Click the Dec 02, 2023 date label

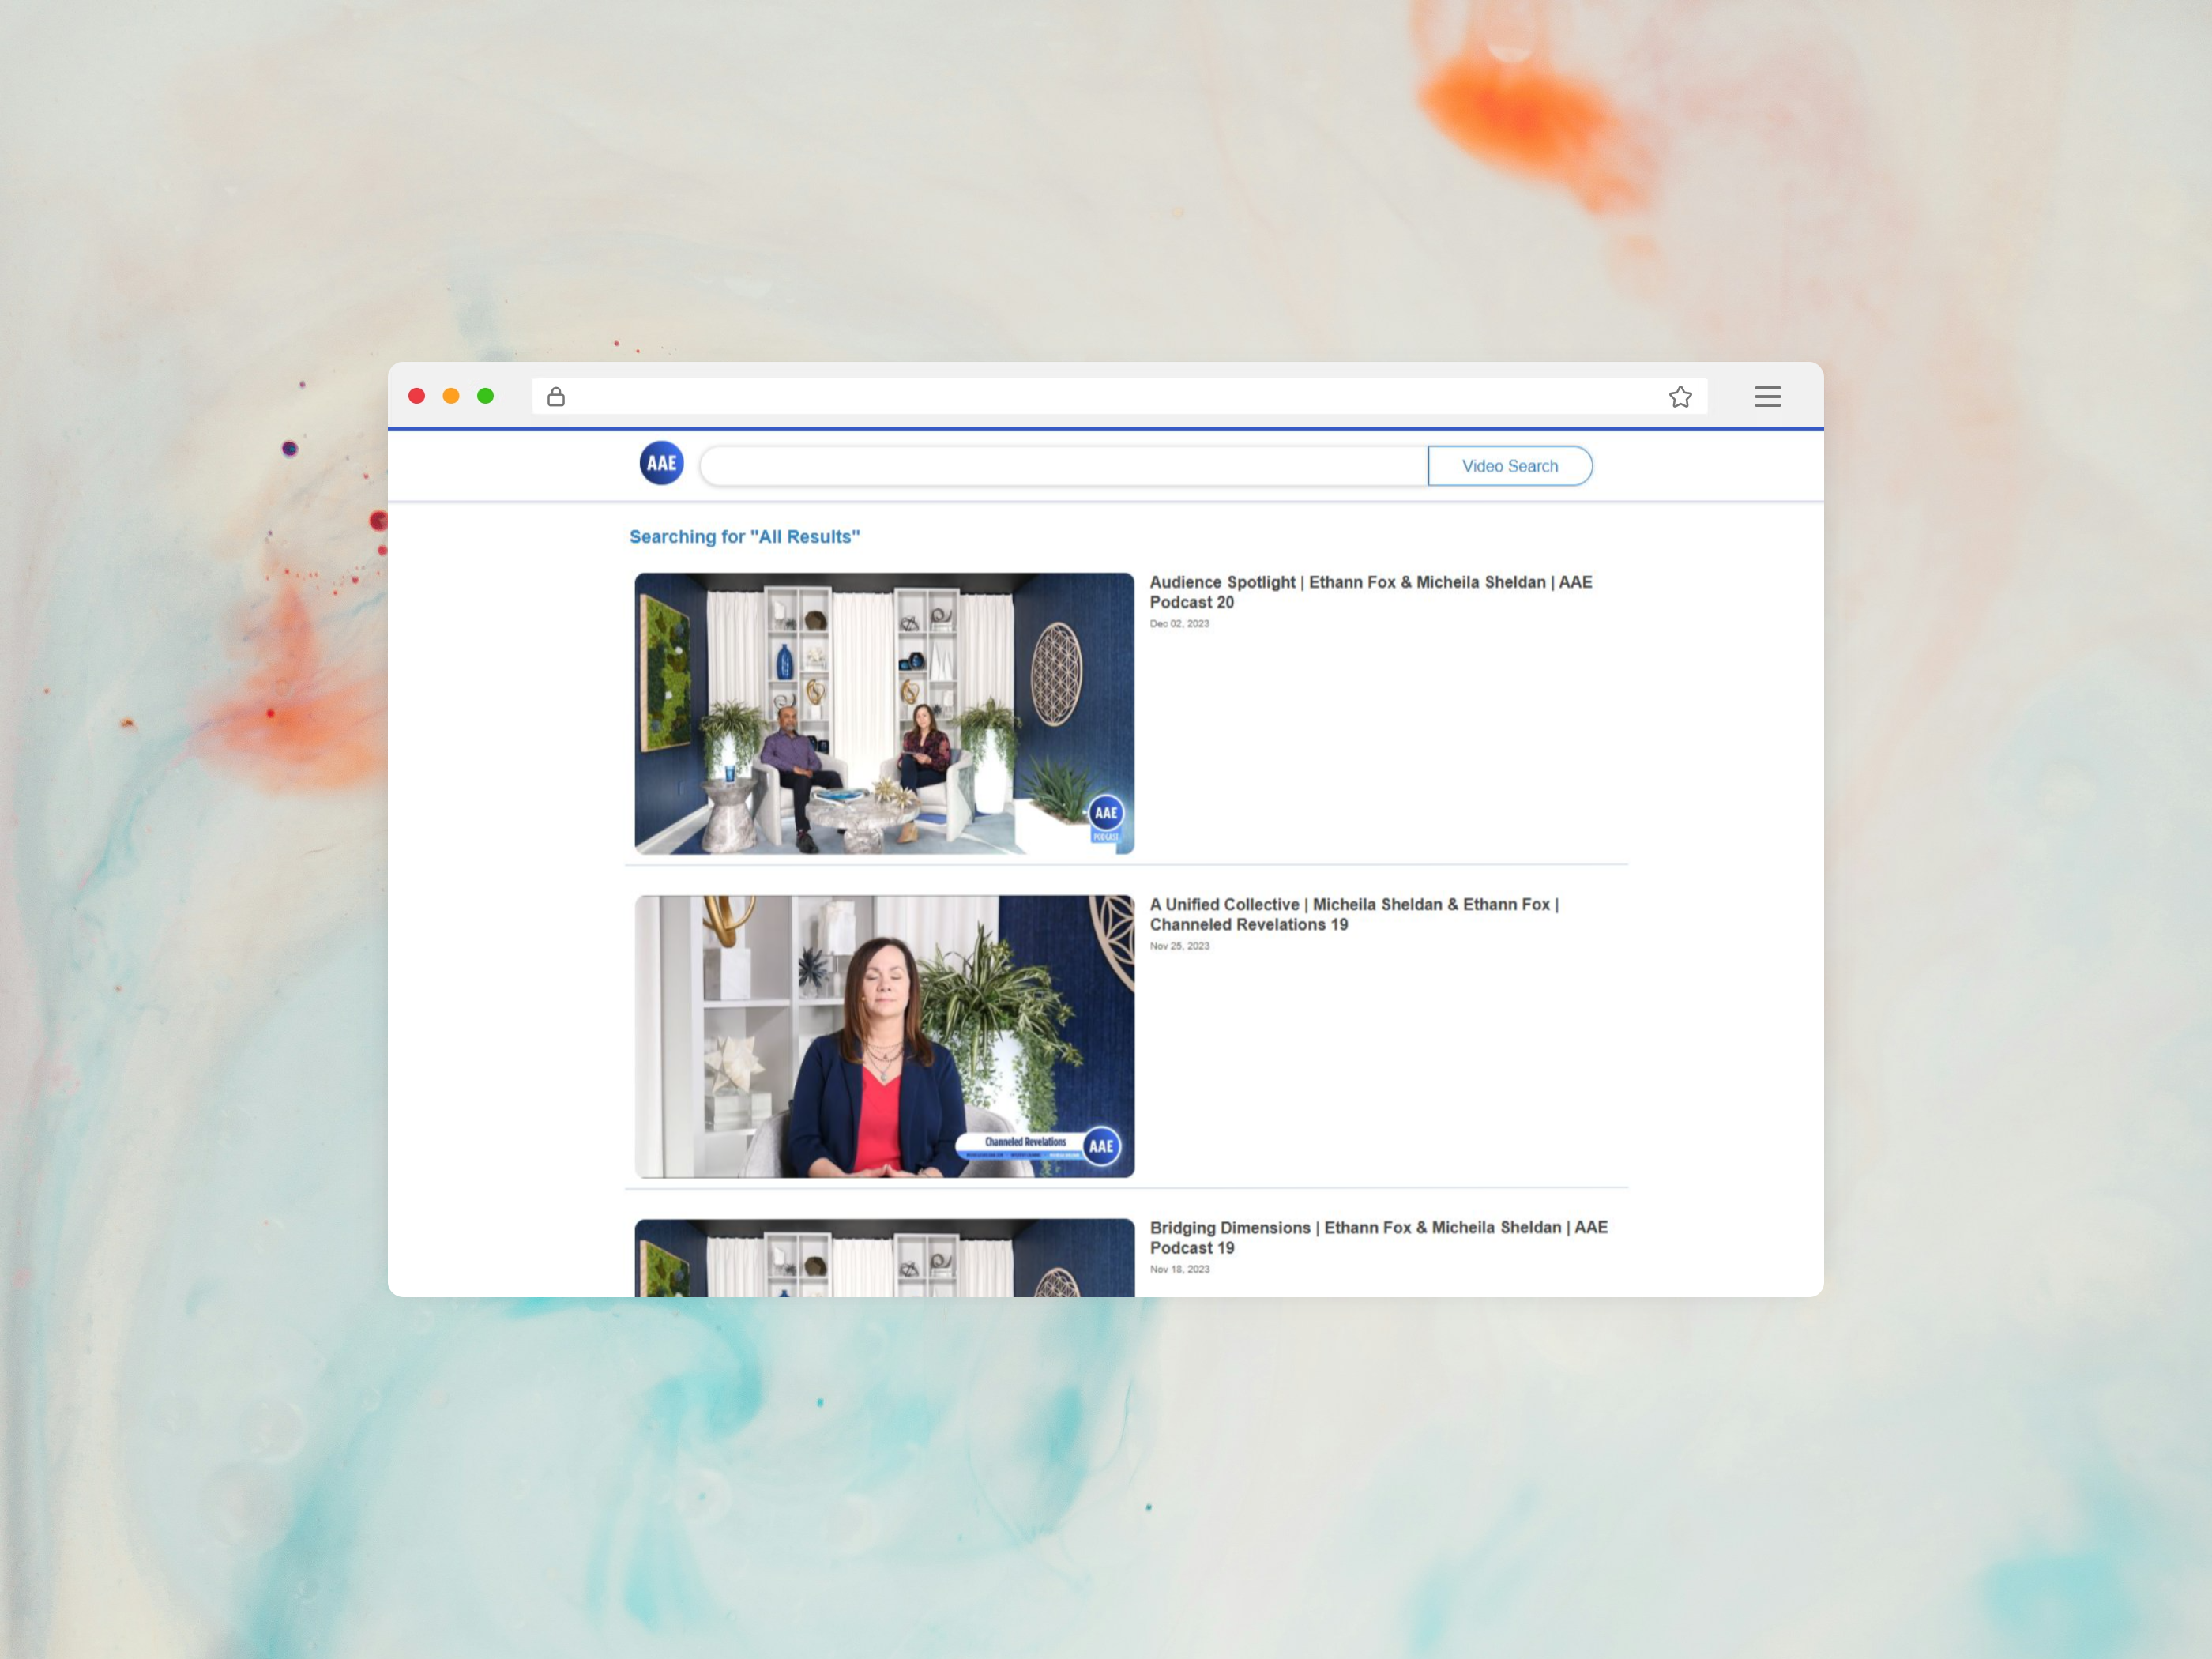click(1179, 624)
